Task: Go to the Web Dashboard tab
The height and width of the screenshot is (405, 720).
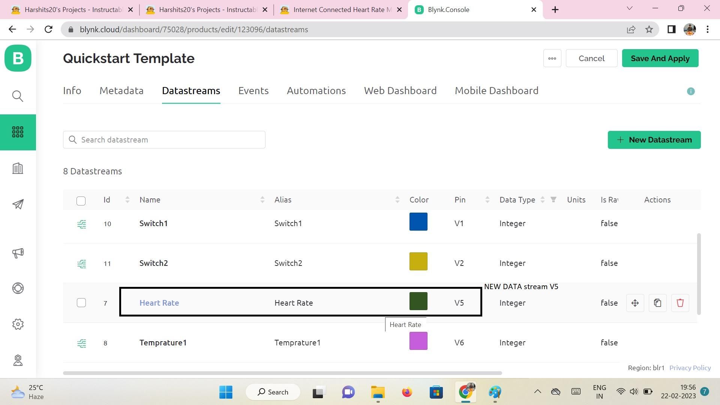Action: pos(400,91)
